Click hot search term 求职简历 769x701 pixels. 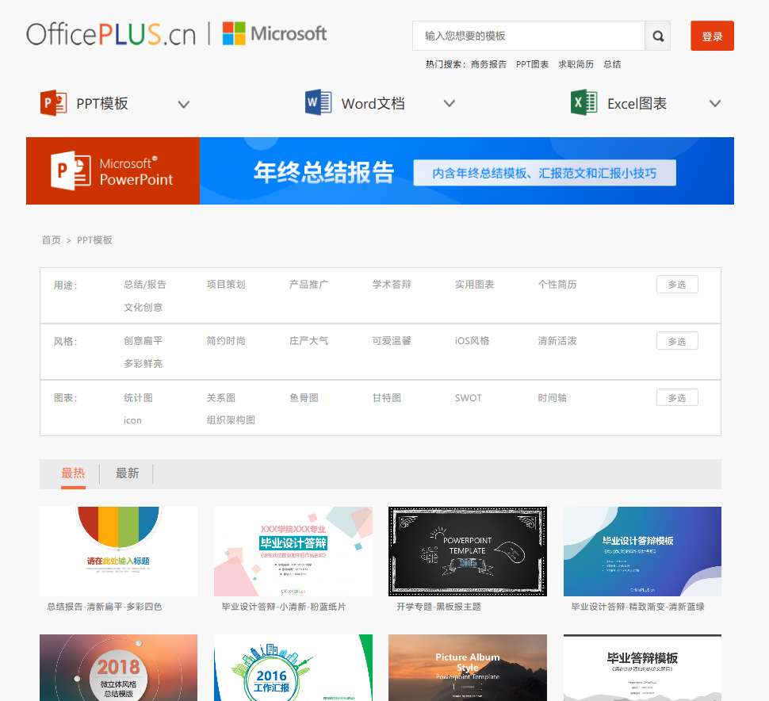coord(576,64)
